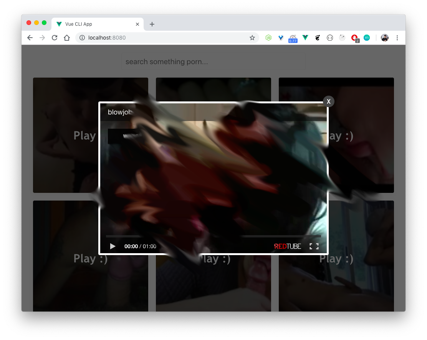Open the Chrome three-dot menu
The height and width of the screenshot is (340, 427).
397,38
